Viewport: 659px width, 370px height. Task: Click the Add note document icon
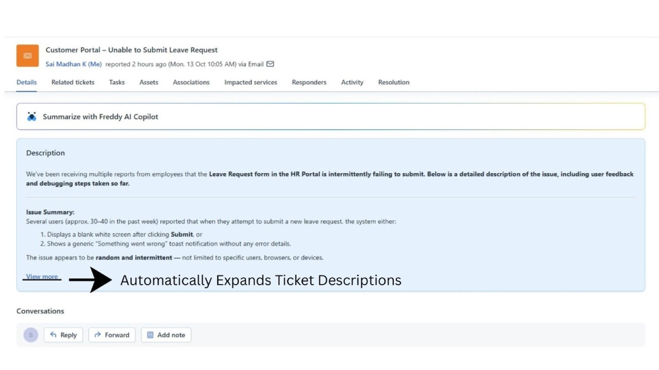[150, 335]
